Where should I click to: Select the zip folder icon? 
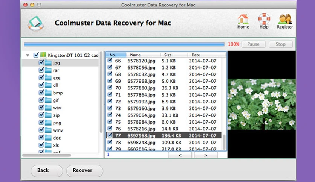point(48,115)
